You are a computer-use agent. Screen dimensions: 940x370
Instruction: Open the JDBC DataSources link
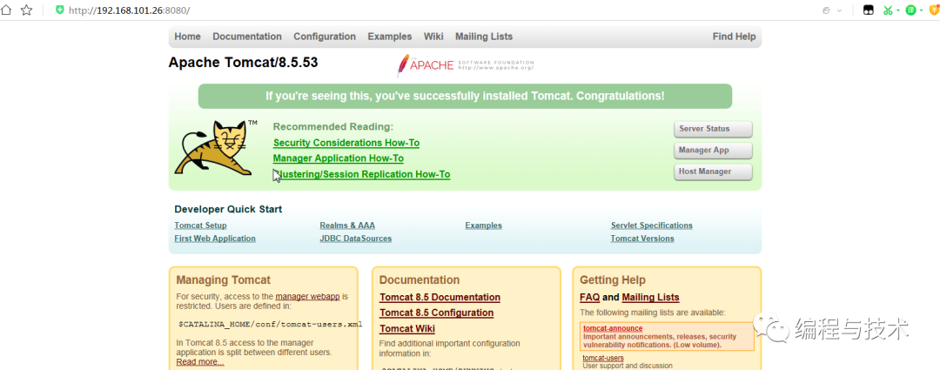pyautogui.click(x=355, y=239)
